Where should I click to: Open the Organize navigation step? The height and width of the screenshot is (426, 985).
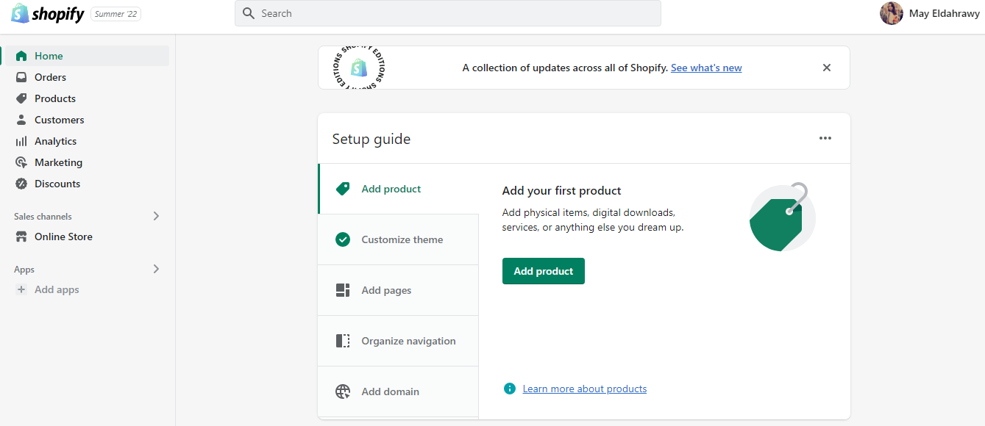(x=408, y=341)
